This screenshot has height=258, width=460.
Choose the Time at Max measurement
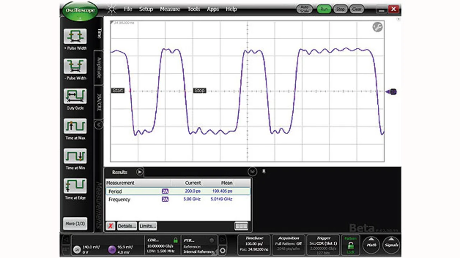75,126
